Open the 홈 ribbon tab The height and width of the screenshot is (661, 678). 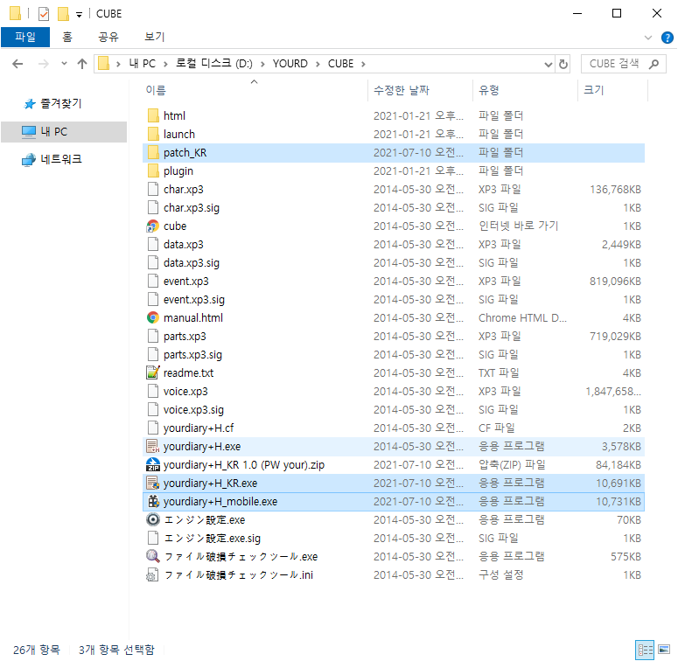click(67, 37)
